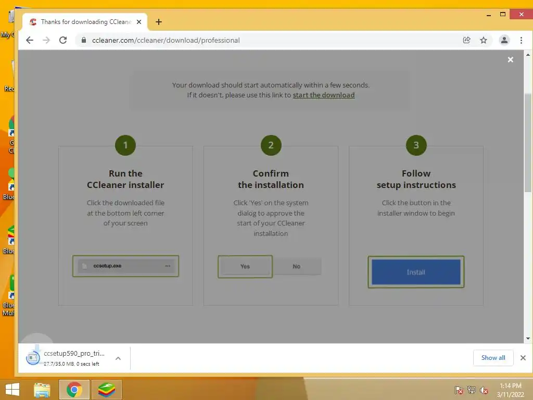Viewport: 533px width, 400px height.
Task: Click Show all downloads
Action: pos(493,358)
